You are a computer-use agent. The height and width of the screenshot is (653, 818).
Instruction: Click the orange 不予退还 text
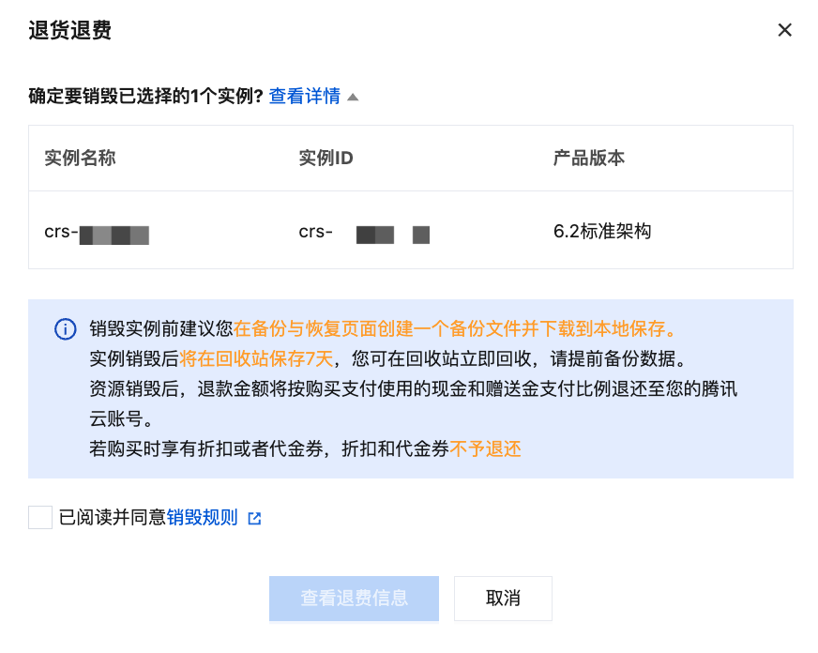pos(485,448)
